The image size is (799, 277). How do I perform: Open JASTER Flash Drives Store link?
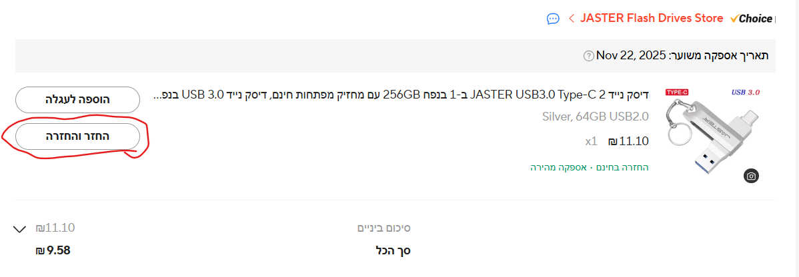tap(652, 19)
